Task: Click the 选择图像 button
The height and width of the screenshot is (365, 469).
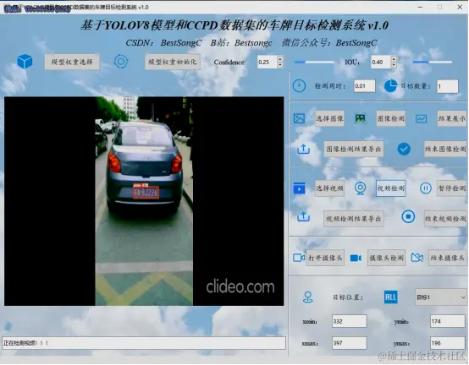Action: click(x=329, y=118)
